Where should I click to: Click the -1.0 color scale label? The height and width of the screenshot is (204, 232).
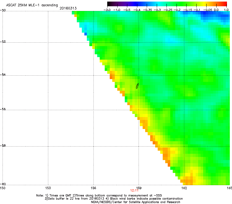[117, 10]
